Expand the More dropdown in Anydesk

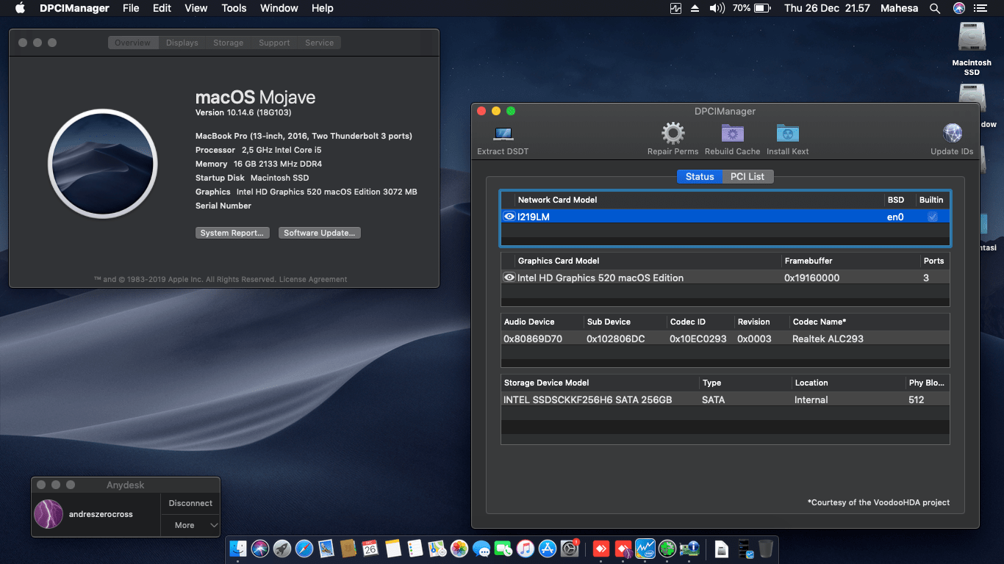(190, 525)
